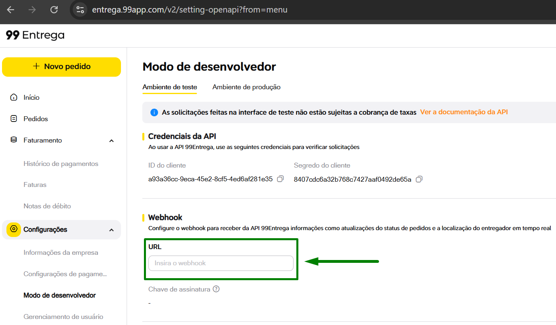Select Modo de desenvolvedor in sidebar
The width and height of the screenshot is (556, 325).
(60, 296)
